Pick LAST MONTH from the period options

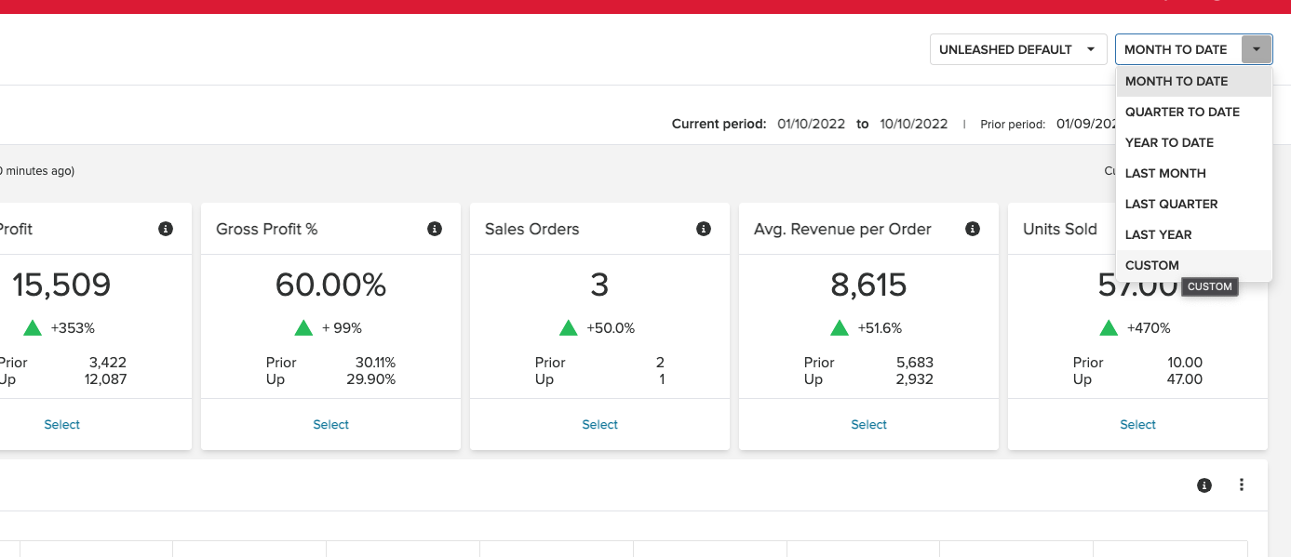tap(1164, 173)
